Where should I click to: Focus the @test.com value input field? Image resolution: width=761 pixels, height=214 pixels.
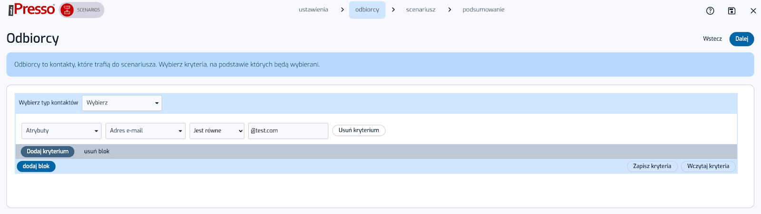click(288, 131)
